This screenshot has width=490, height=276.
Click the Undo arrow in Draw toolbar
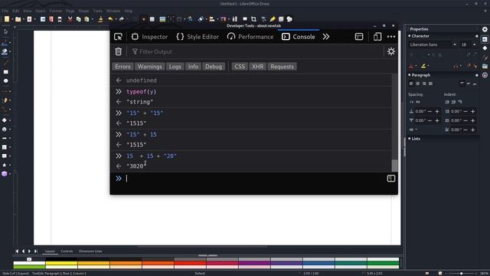click(x=110, y=19)
